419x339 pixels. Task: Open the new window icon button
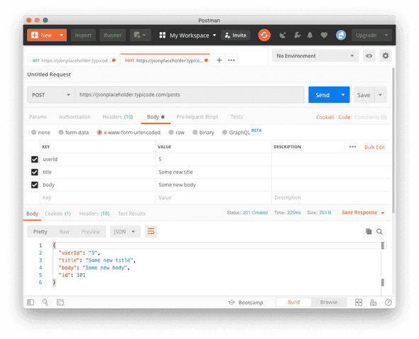(140, 35)
